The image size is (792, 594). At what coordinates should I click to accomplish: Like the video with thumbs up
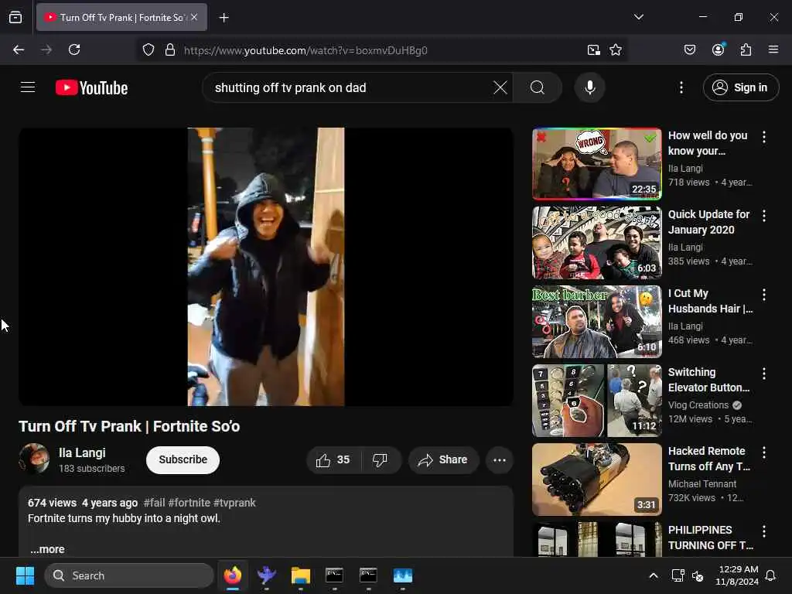point(333,459)
